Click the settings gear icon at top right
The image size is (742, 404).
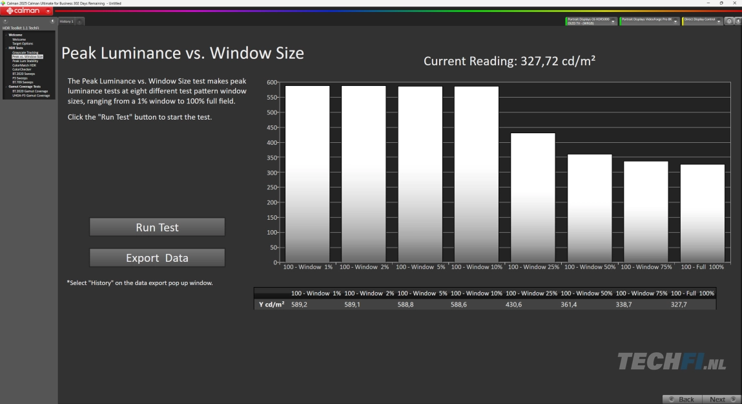[x=728, y=21]
